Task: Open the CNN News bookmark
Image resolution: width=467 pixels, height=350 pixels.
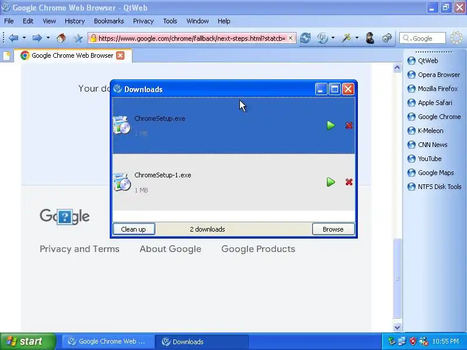Action: point(427,145)
